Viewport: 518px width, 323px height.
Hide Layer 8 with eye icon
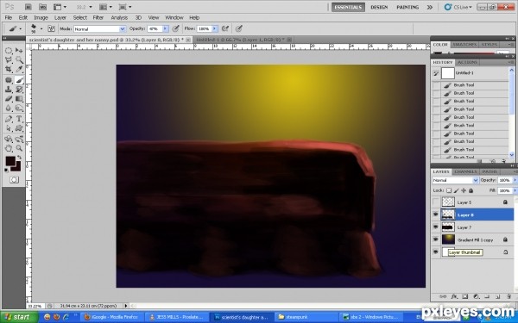click(436, 214)
